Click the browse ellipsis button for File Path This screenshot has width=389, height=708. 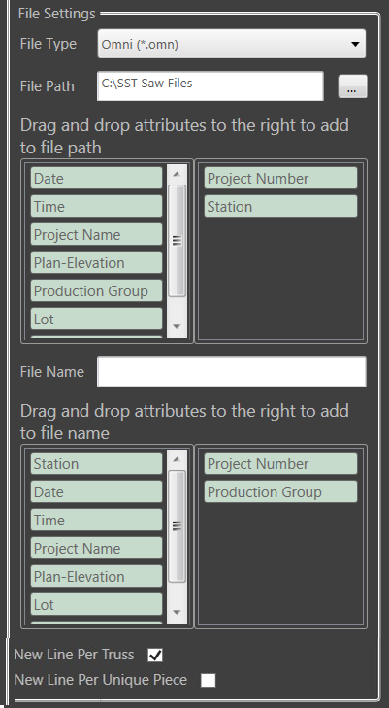coord(352,86)
